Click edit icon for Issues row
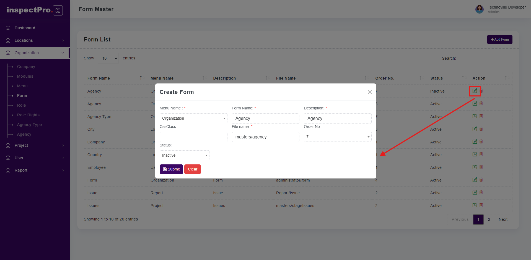Viewport: 531px width, 260px height. pyautogui.click(x=475, y=205)
